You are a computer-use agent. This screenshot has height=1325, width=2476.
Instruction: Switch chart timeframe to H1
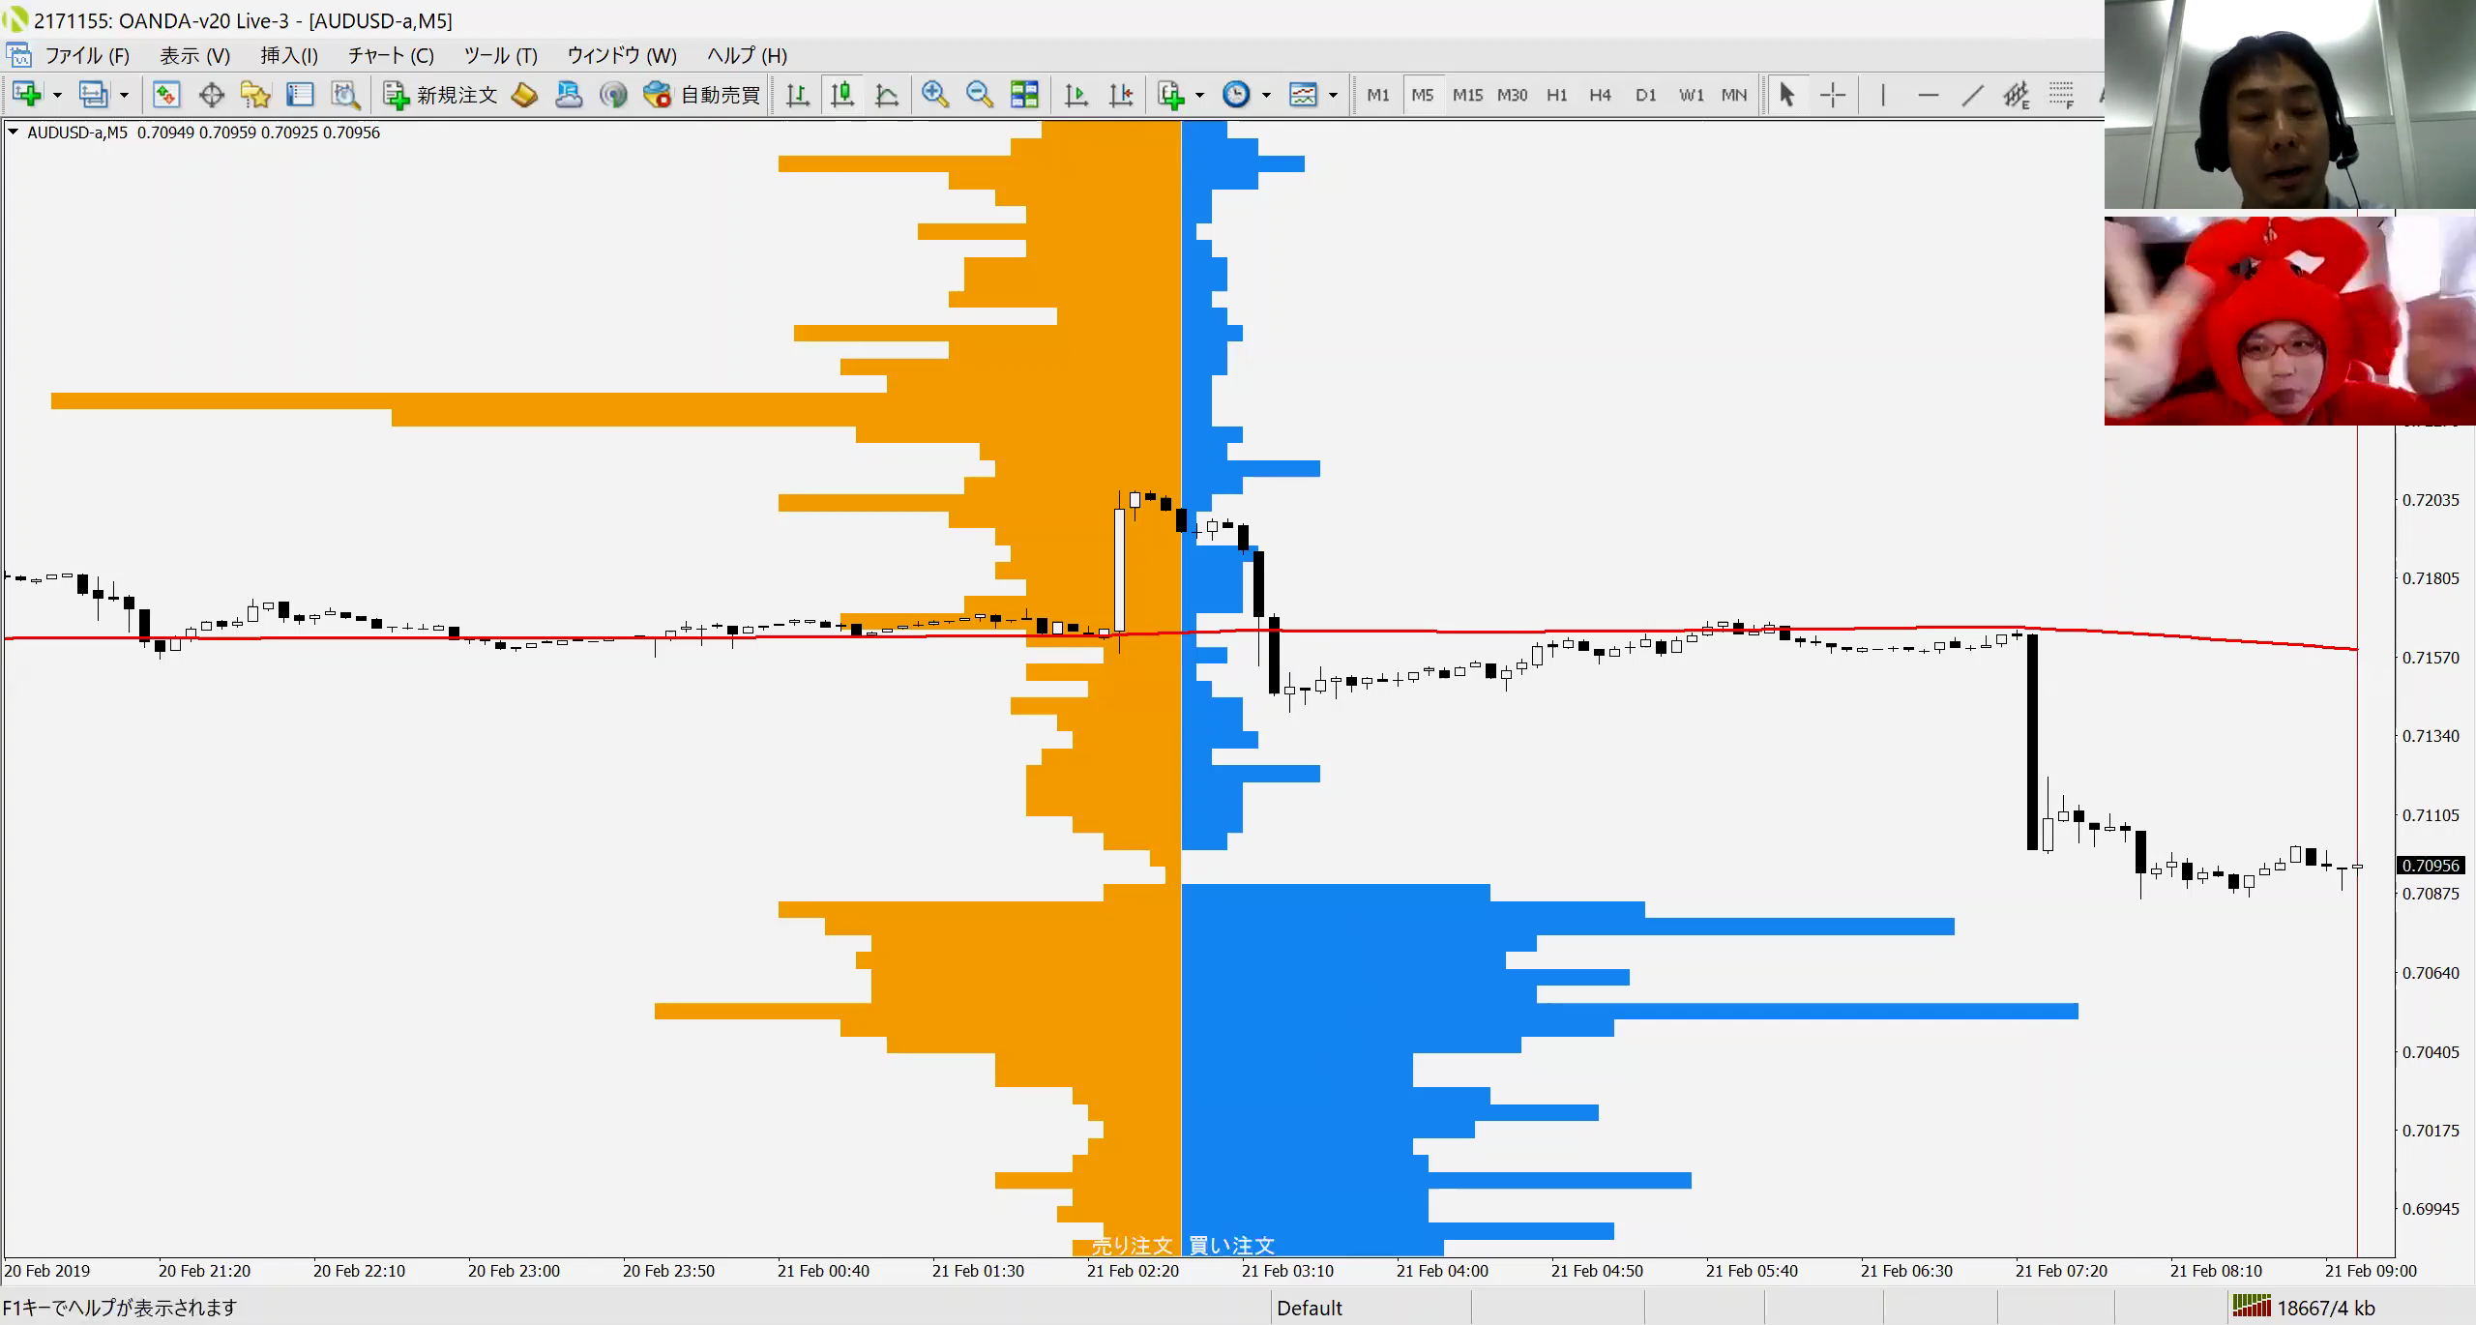[1556, 95]
